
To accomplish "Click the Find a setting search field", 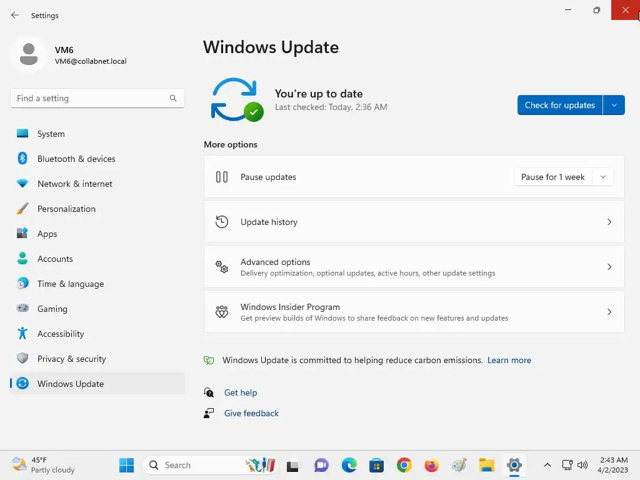I will (97, 98).
